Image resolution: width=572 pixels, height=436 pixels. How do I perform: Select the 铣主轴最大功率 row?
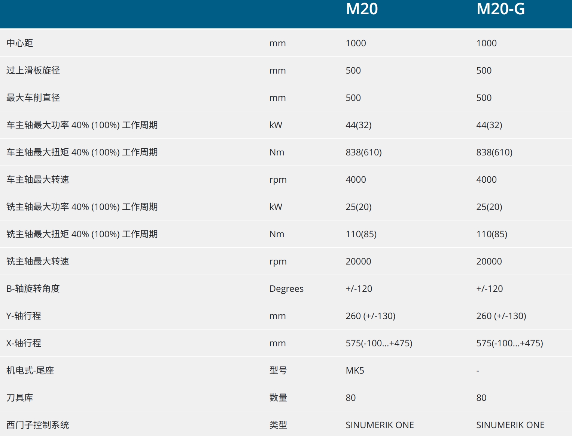[82, 207]
